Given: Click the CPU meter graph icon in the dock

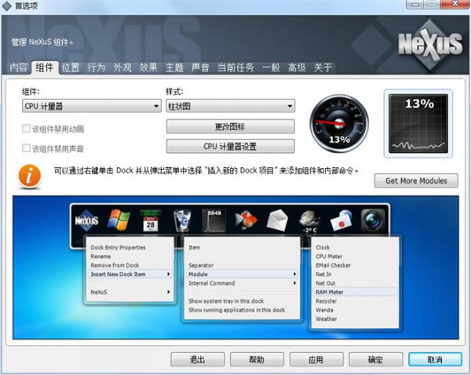Looking at the screenshot, I should 214,220.
